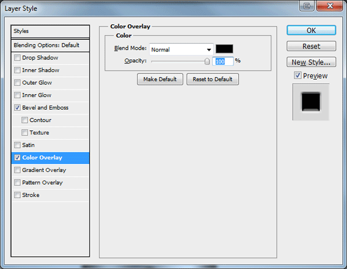Open the overlay color swatch picker
The height and width of the screenshot is (269, 347).
(224, 49)
